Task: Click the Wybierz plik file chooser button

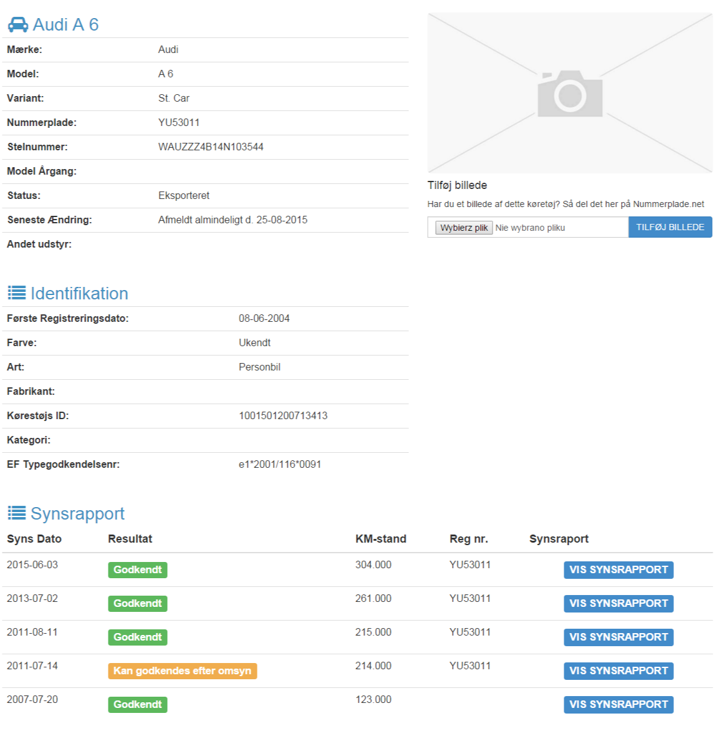Action: coord(464,228)
